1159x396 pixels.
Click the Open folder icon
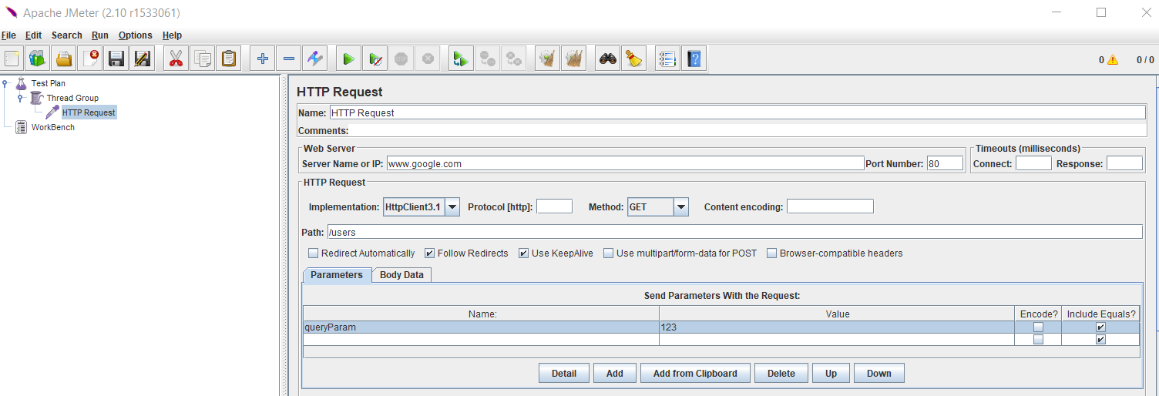[x=64, y=59]
